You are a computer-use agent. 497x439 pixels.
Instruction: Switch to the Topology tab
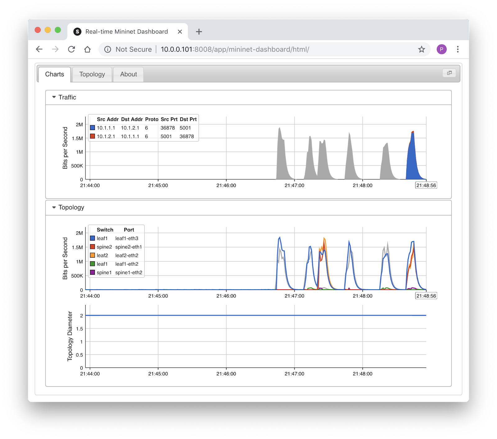[x=92, y=74]
